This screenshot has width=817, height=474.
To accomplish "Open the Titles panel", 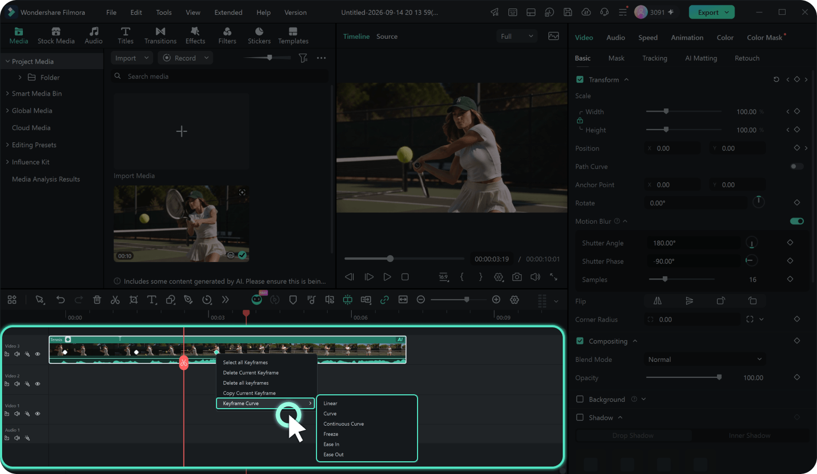I will pyautogui.click(x=126, y=36).
